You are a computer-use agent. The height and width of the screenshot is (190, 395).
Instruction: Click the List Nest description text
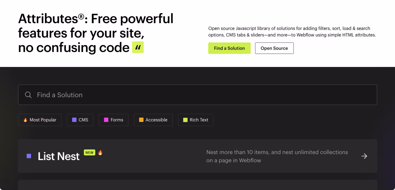[277, 156]
